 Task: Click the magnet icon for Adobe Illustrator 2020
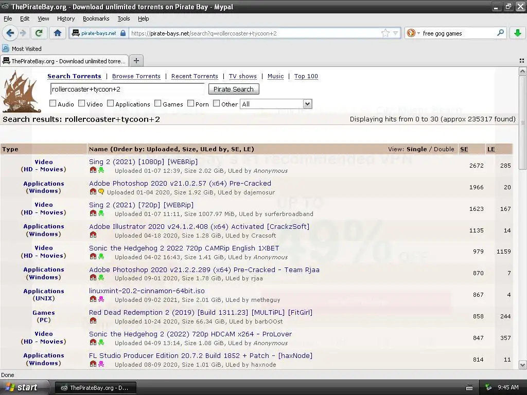pyautogui.click(x=93, y=235)
